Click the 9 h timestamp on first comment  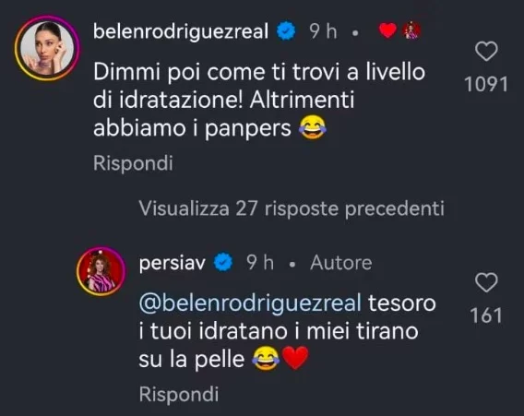(323, 31)
